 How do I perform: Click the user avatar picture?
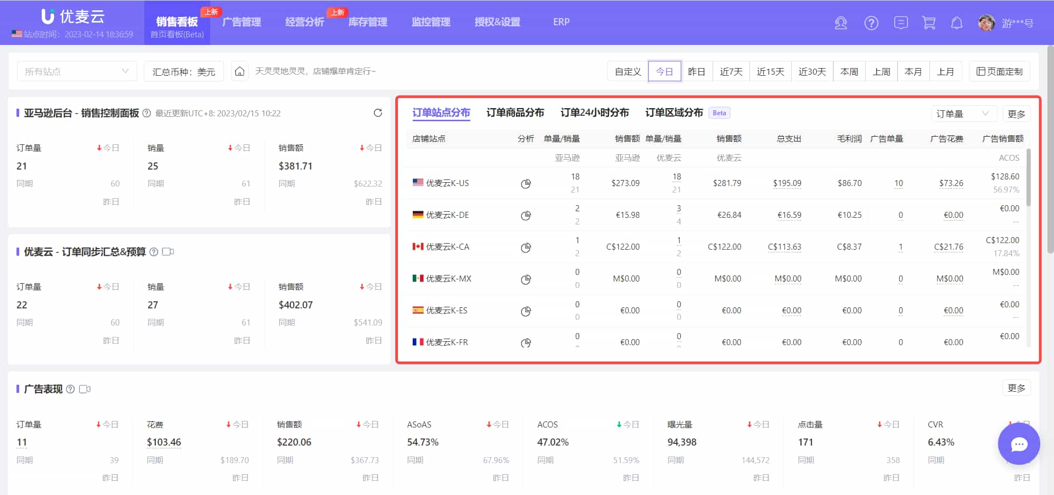click(986, 22)
